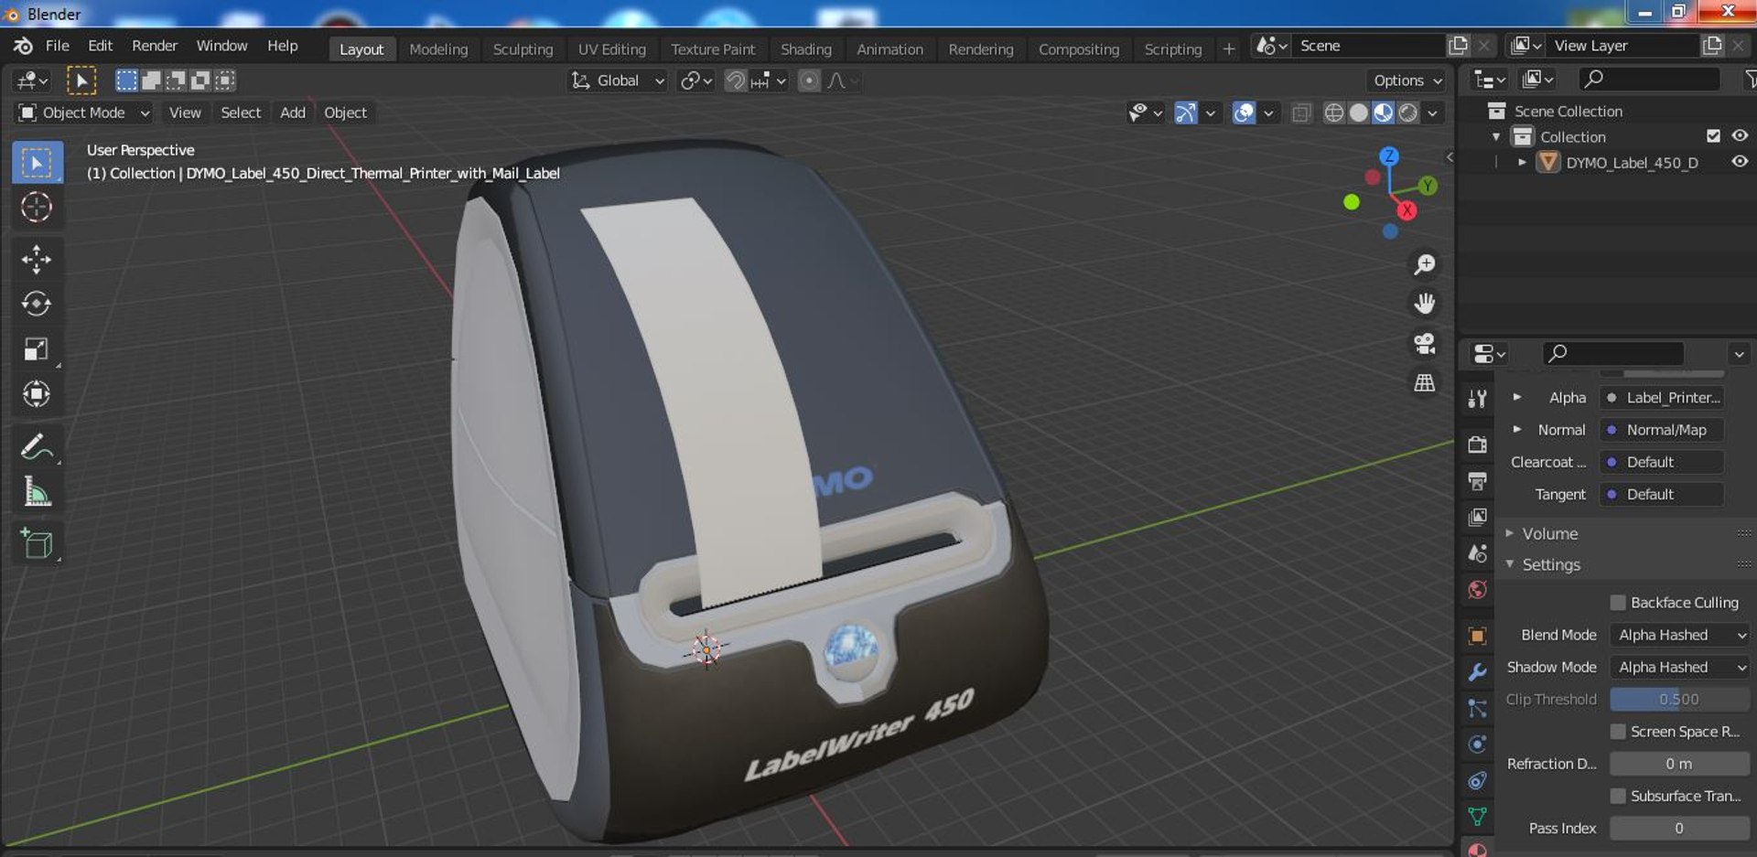Click the zoom viewport magnifier icon
The image size is (1757, 857).
click(1425, 265)
